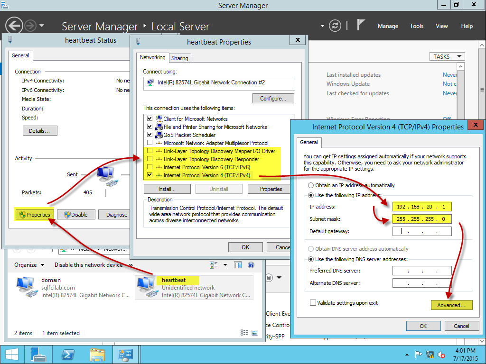The height and width of the screenshot is (364, 486).
Task: Open the Manage menu
Action: (388, 26)
